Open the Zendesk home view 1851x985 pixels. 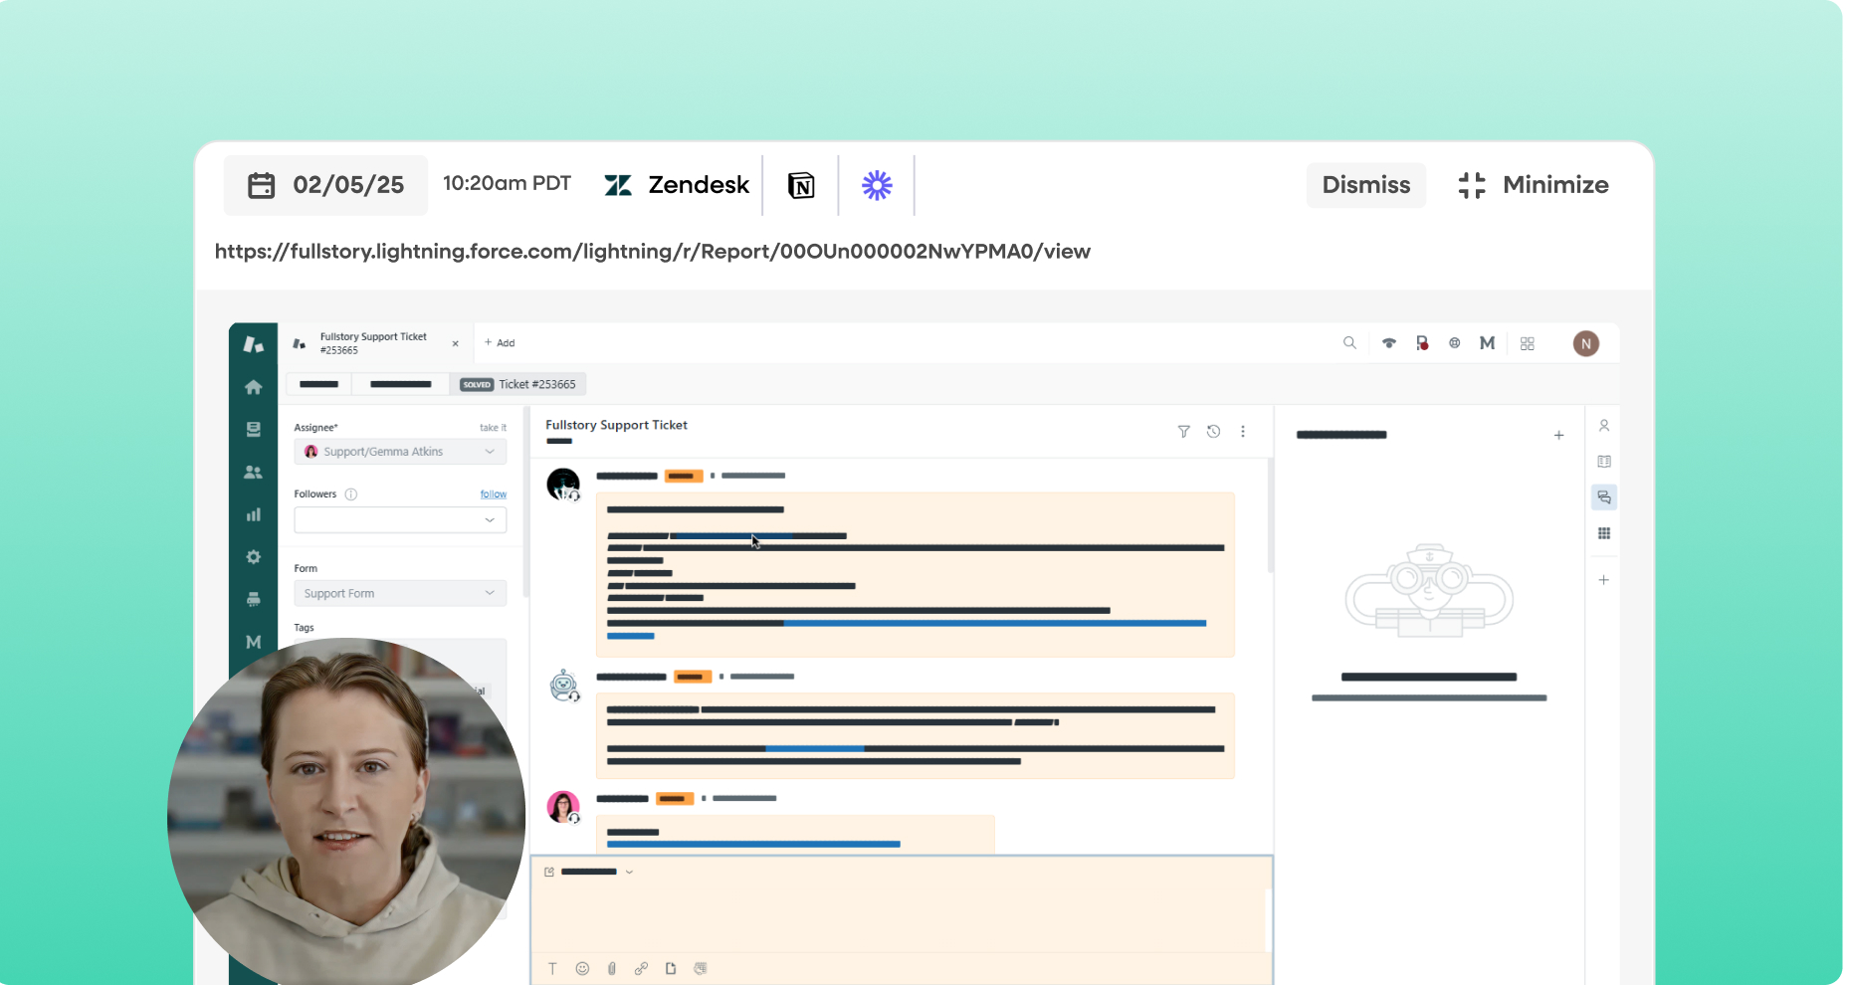254,387
